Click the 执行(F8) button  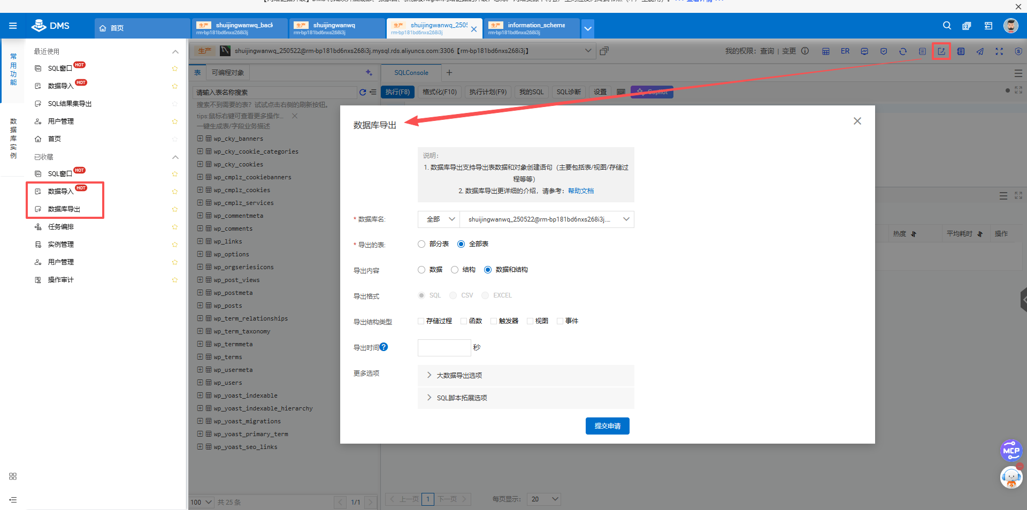[397, 92]
